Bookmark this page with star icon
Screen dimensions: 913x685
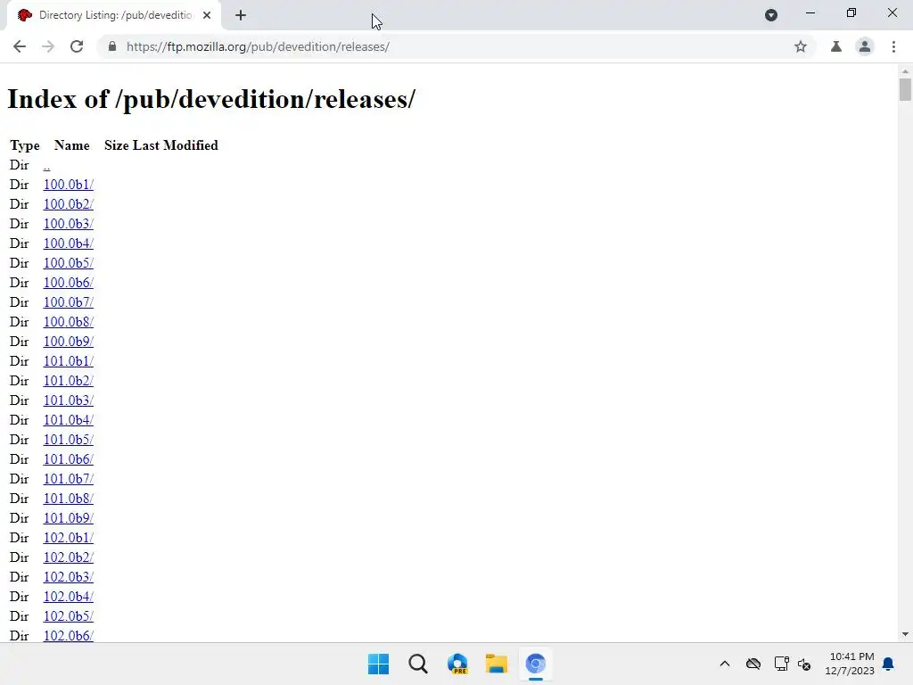801,46
